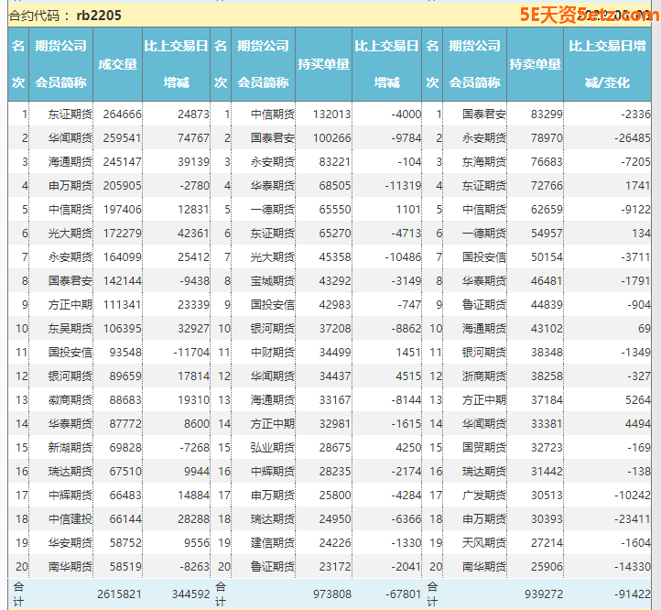The image size is (661, 610).
Task: Select 浙商期货 in the short ranking
Action: 483,376
